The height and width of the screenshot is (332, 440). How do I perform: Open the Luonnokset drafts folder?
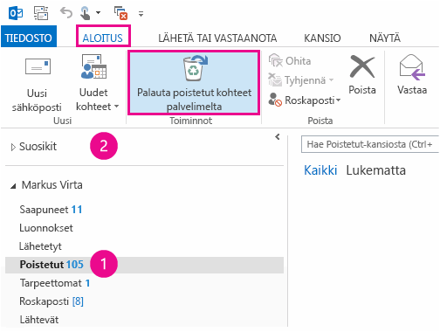click(x=46, y=228)
